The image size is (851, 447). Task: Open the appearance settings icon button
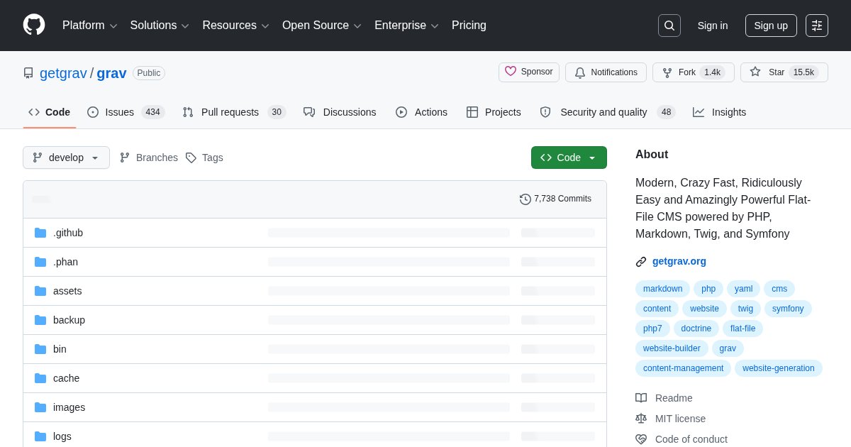point(817,26)
